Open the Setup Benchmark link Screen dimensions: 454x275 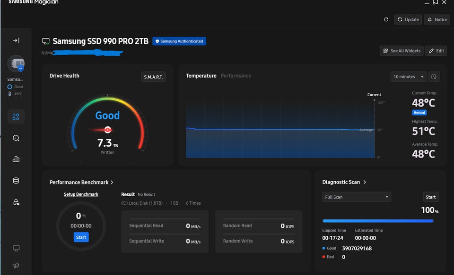(x=81, y=194)
